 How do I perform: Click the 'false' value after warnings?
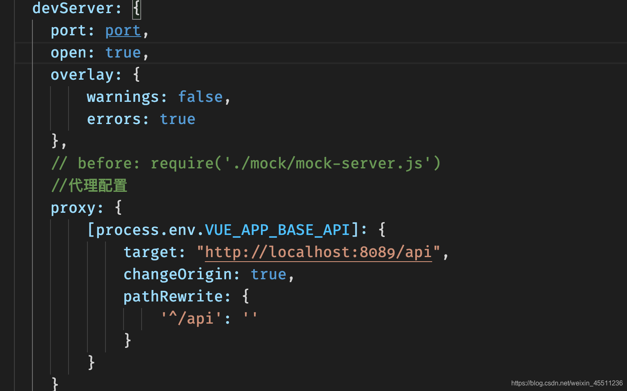tap(200, 97)
